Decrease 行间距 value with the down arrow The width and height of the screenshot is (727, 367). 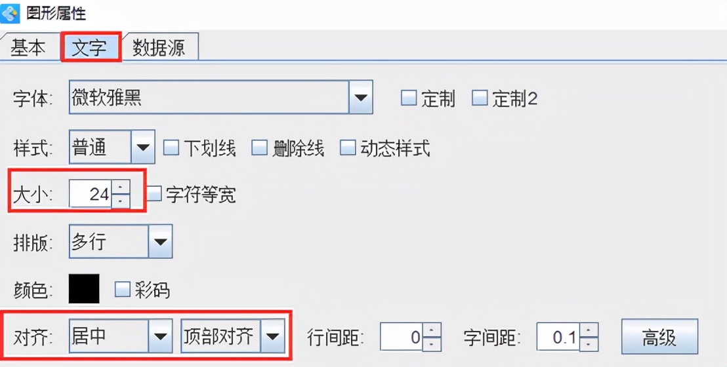(432, 344)
